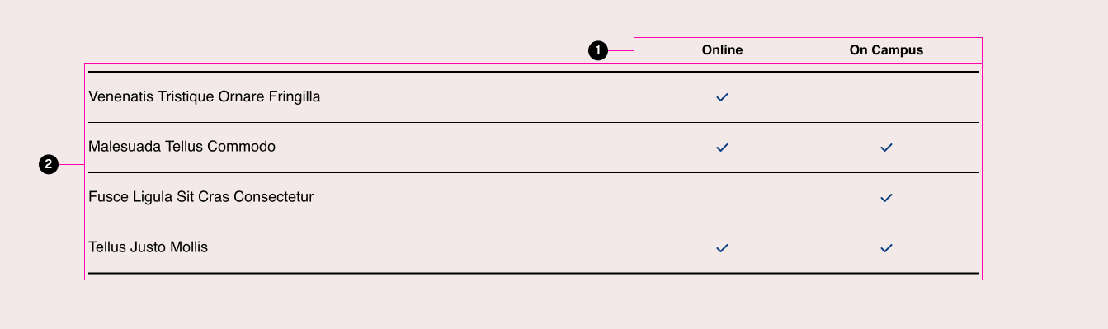Click the thick bottom rule below Tellus Justo
The height and width of the screenshot is (329, 1108).
click(533, 273)
